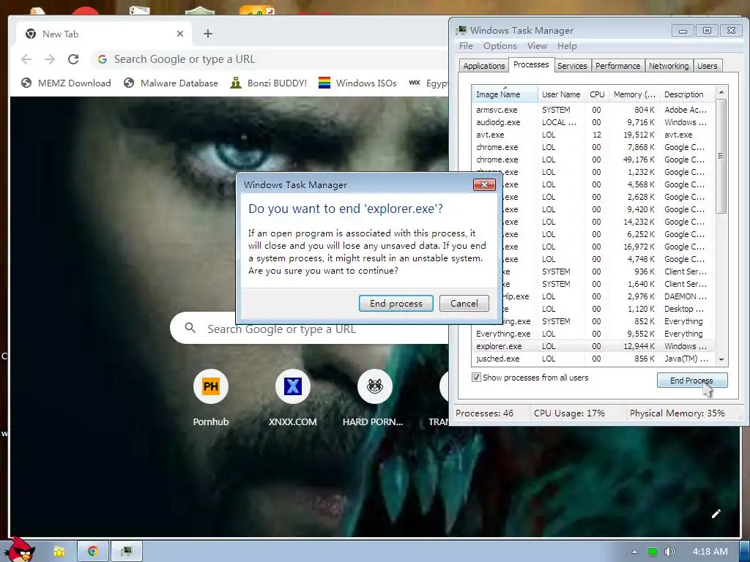
Task: Open the Angry Birds start button
Action: [19, 549]
